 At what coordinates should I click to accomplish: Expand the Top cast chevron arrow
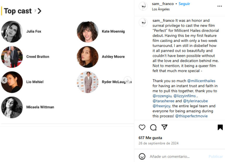40,11
